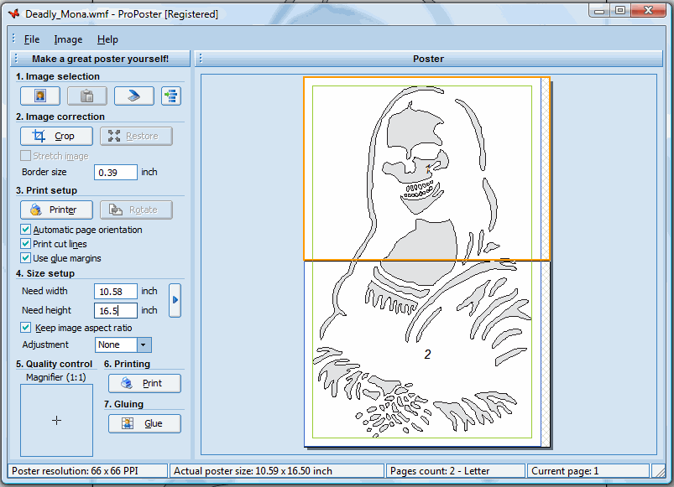Click the Border size input field
Screen dimensions: 674x487
pos(116,172)
